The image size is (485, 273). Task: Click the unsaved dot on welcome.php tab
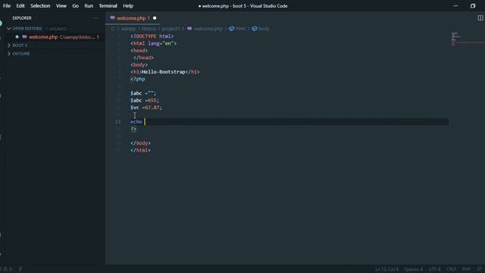pos(155,18)
